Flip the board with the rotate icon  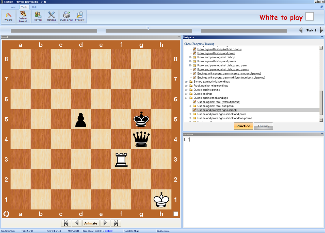click(x=6, y=214)
